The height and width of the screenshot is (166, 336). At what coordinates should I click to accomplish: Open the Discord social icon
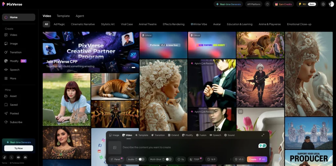[25, 157]
